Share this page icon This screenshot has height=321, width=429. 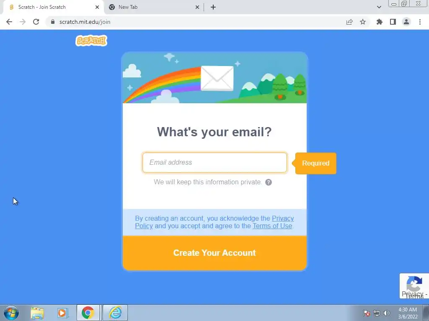pos(349,22)
